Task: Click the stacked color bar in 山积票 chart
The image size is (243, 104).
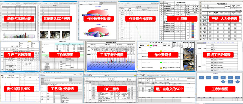Action: point(193,30)
